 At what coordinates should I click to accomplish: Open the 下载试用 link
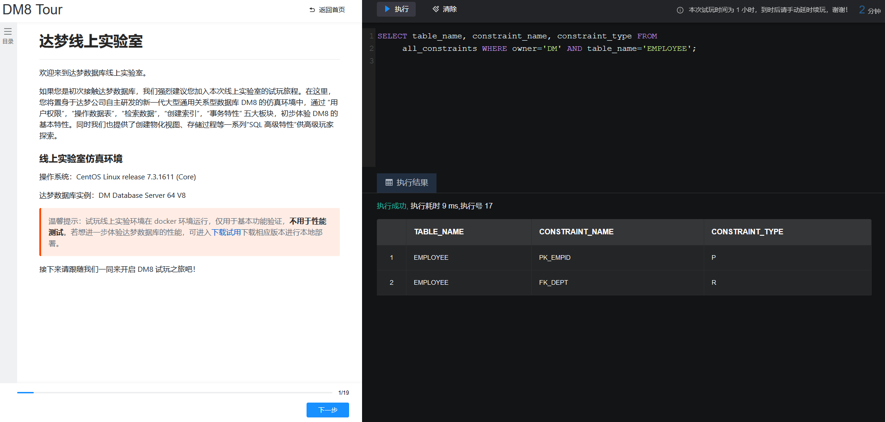coord(226,232)
